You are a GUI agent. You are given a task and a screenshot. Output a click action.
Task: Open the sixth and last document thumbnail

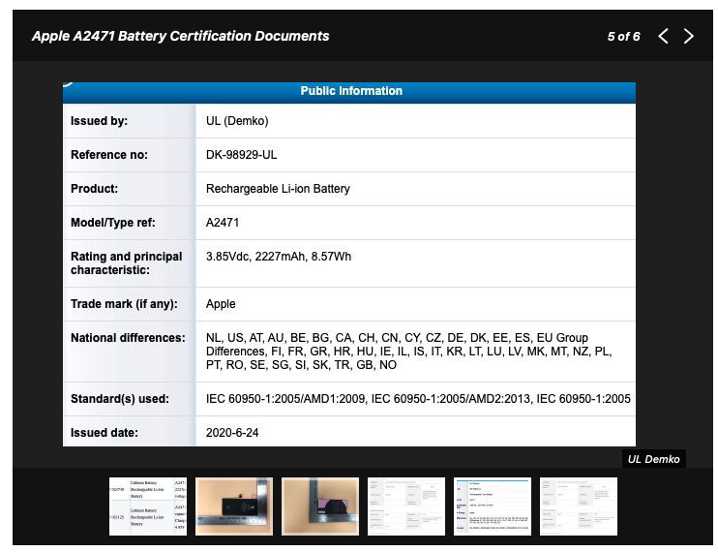579,506
